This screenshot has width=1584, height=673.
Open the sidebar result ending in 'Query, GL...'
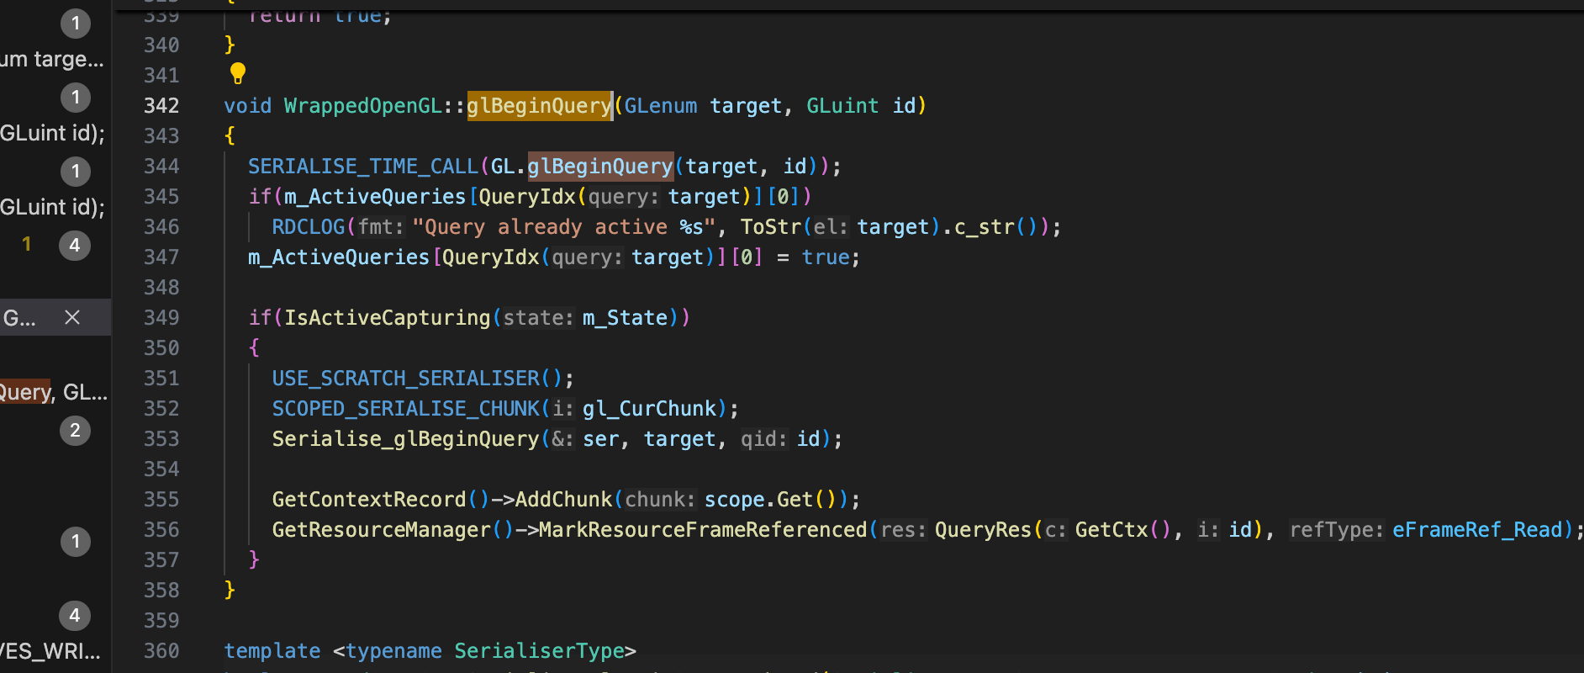pos(54,392)
